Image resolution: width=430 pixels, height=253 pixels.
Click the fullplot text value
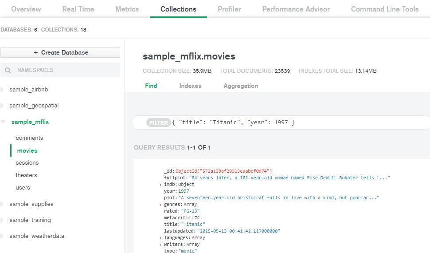(x=289, y=178)
